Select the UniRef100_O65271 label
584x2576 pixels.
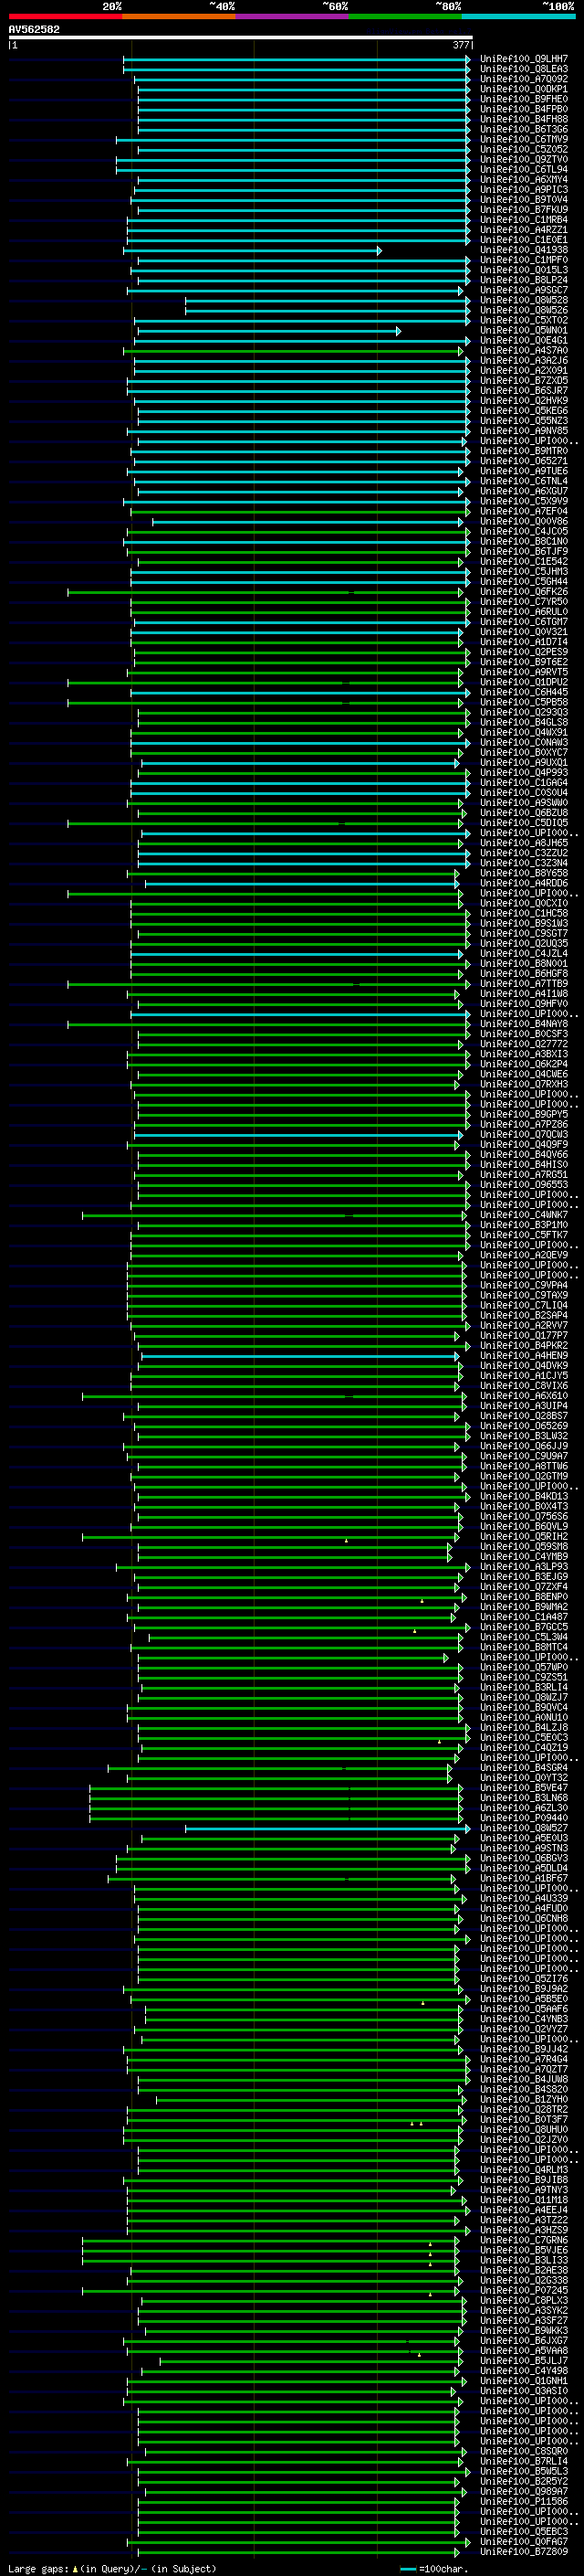(x=524, y=461)
